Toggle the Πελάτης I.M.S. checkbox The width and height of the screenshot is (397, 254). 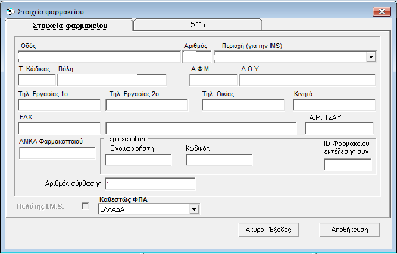pyautogui.click(x=85, y=206)
